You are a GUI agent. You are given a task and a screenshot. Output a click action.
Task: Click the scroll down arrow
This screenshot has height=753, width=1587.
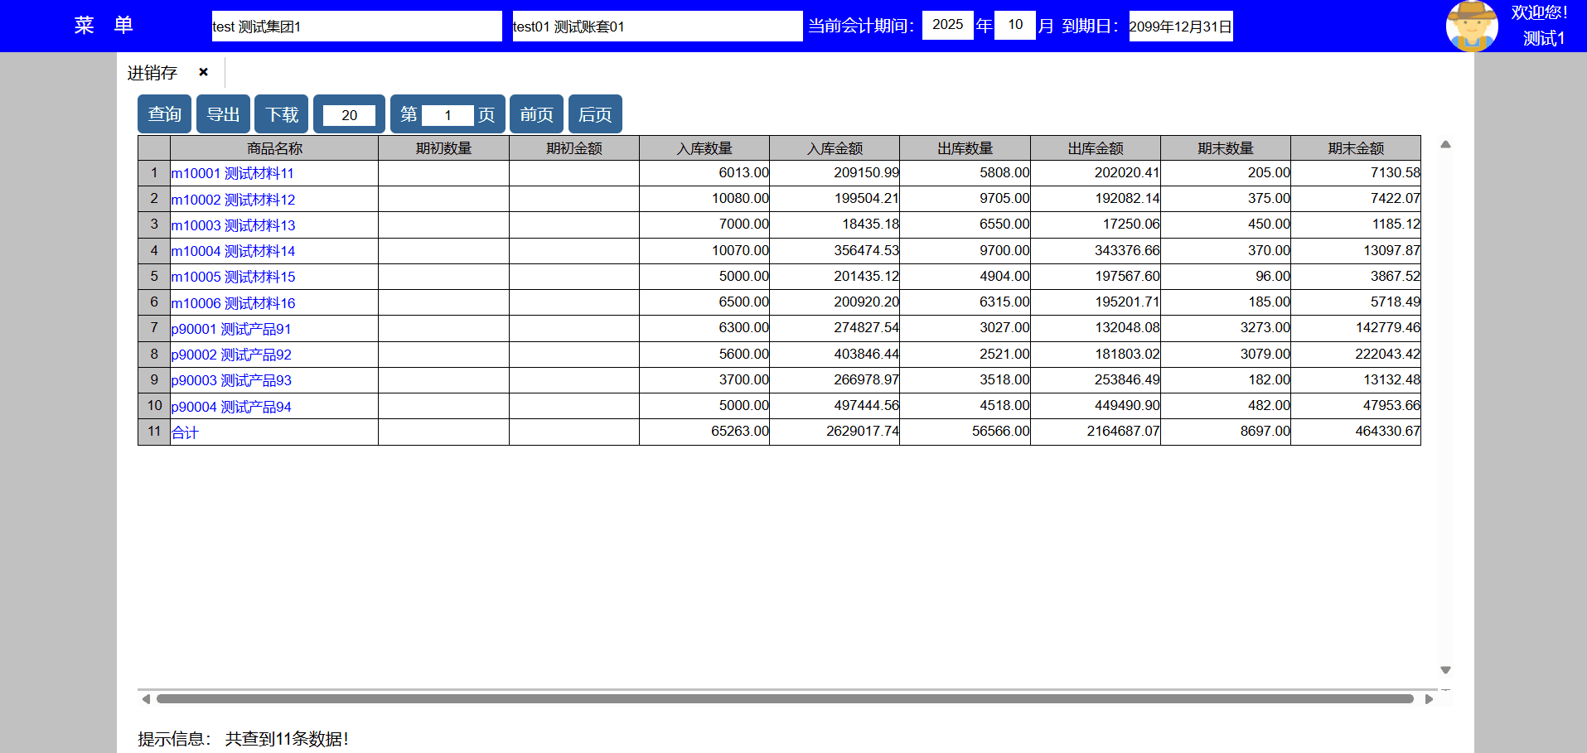[x=1445, y=670]
